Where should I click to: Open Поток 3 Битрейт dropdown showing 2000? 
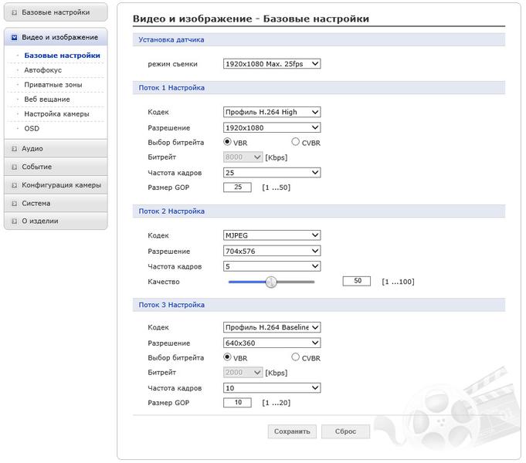(x=243, y=372)
